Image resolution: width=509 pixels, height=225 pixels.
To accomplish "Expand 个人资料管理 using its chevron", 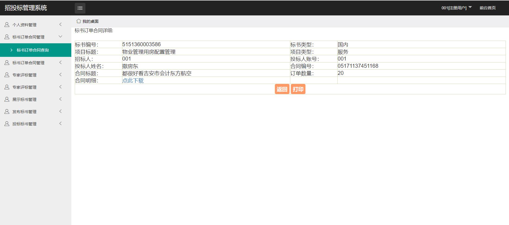I will pyautogui.click(x=60, y=24).
